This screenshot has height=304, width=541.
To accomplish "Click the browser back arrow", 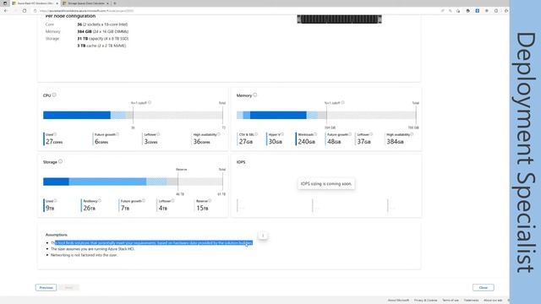I will [x=6, y=11].
